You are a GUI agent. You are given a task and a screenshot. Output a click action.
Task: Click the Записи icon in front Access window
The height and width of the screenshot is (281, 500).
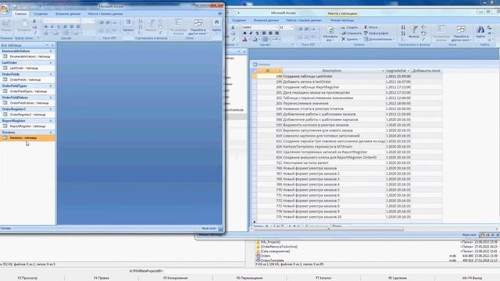coord(128,22)
